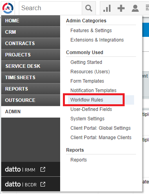Open Resources (Users) page
Viewport: 149px width, 194px height.
click(x=90, y=72)
